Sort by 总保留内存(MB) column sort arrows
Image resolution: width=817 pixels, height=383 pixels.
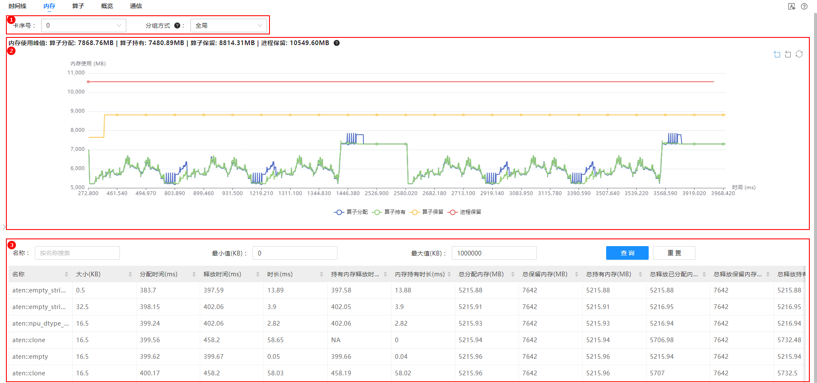576,274
